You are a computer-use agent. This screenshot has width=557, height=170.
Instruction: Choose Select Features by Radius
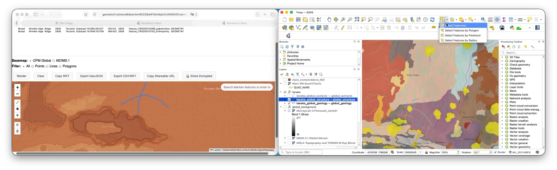coord(463,40)
